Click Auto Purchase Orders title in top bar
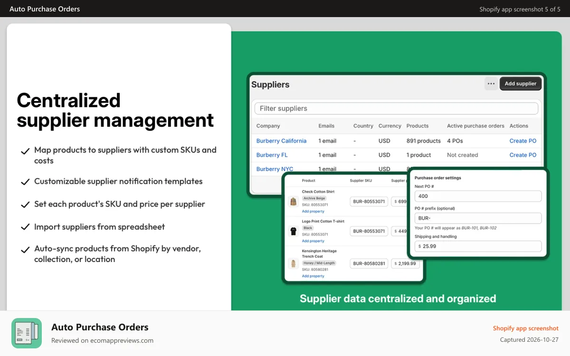570x356 pixels. point(45,9)
